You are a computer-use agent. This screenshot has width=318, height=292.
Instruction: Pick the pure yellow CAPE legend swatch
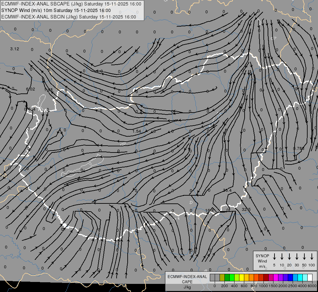[x=242, y=277]
